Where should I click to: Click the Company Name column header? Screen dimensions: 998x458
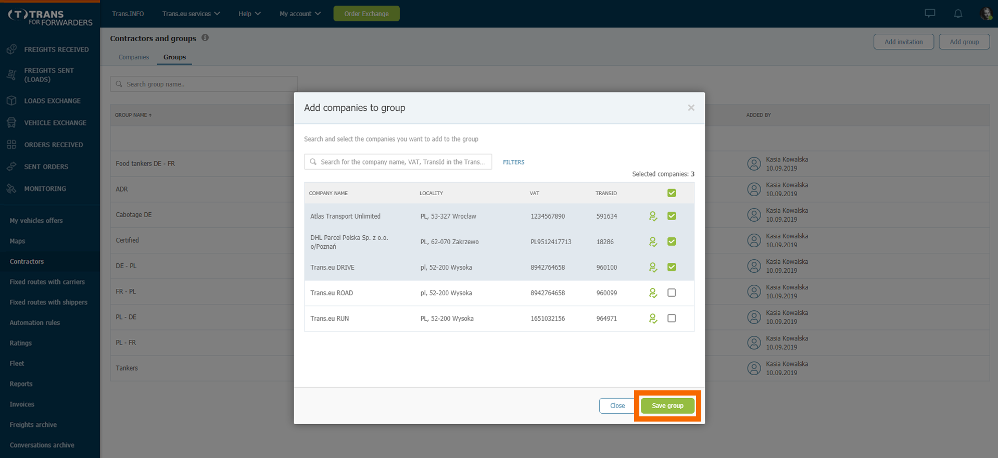pyautogui.click(x=328, y=193)
